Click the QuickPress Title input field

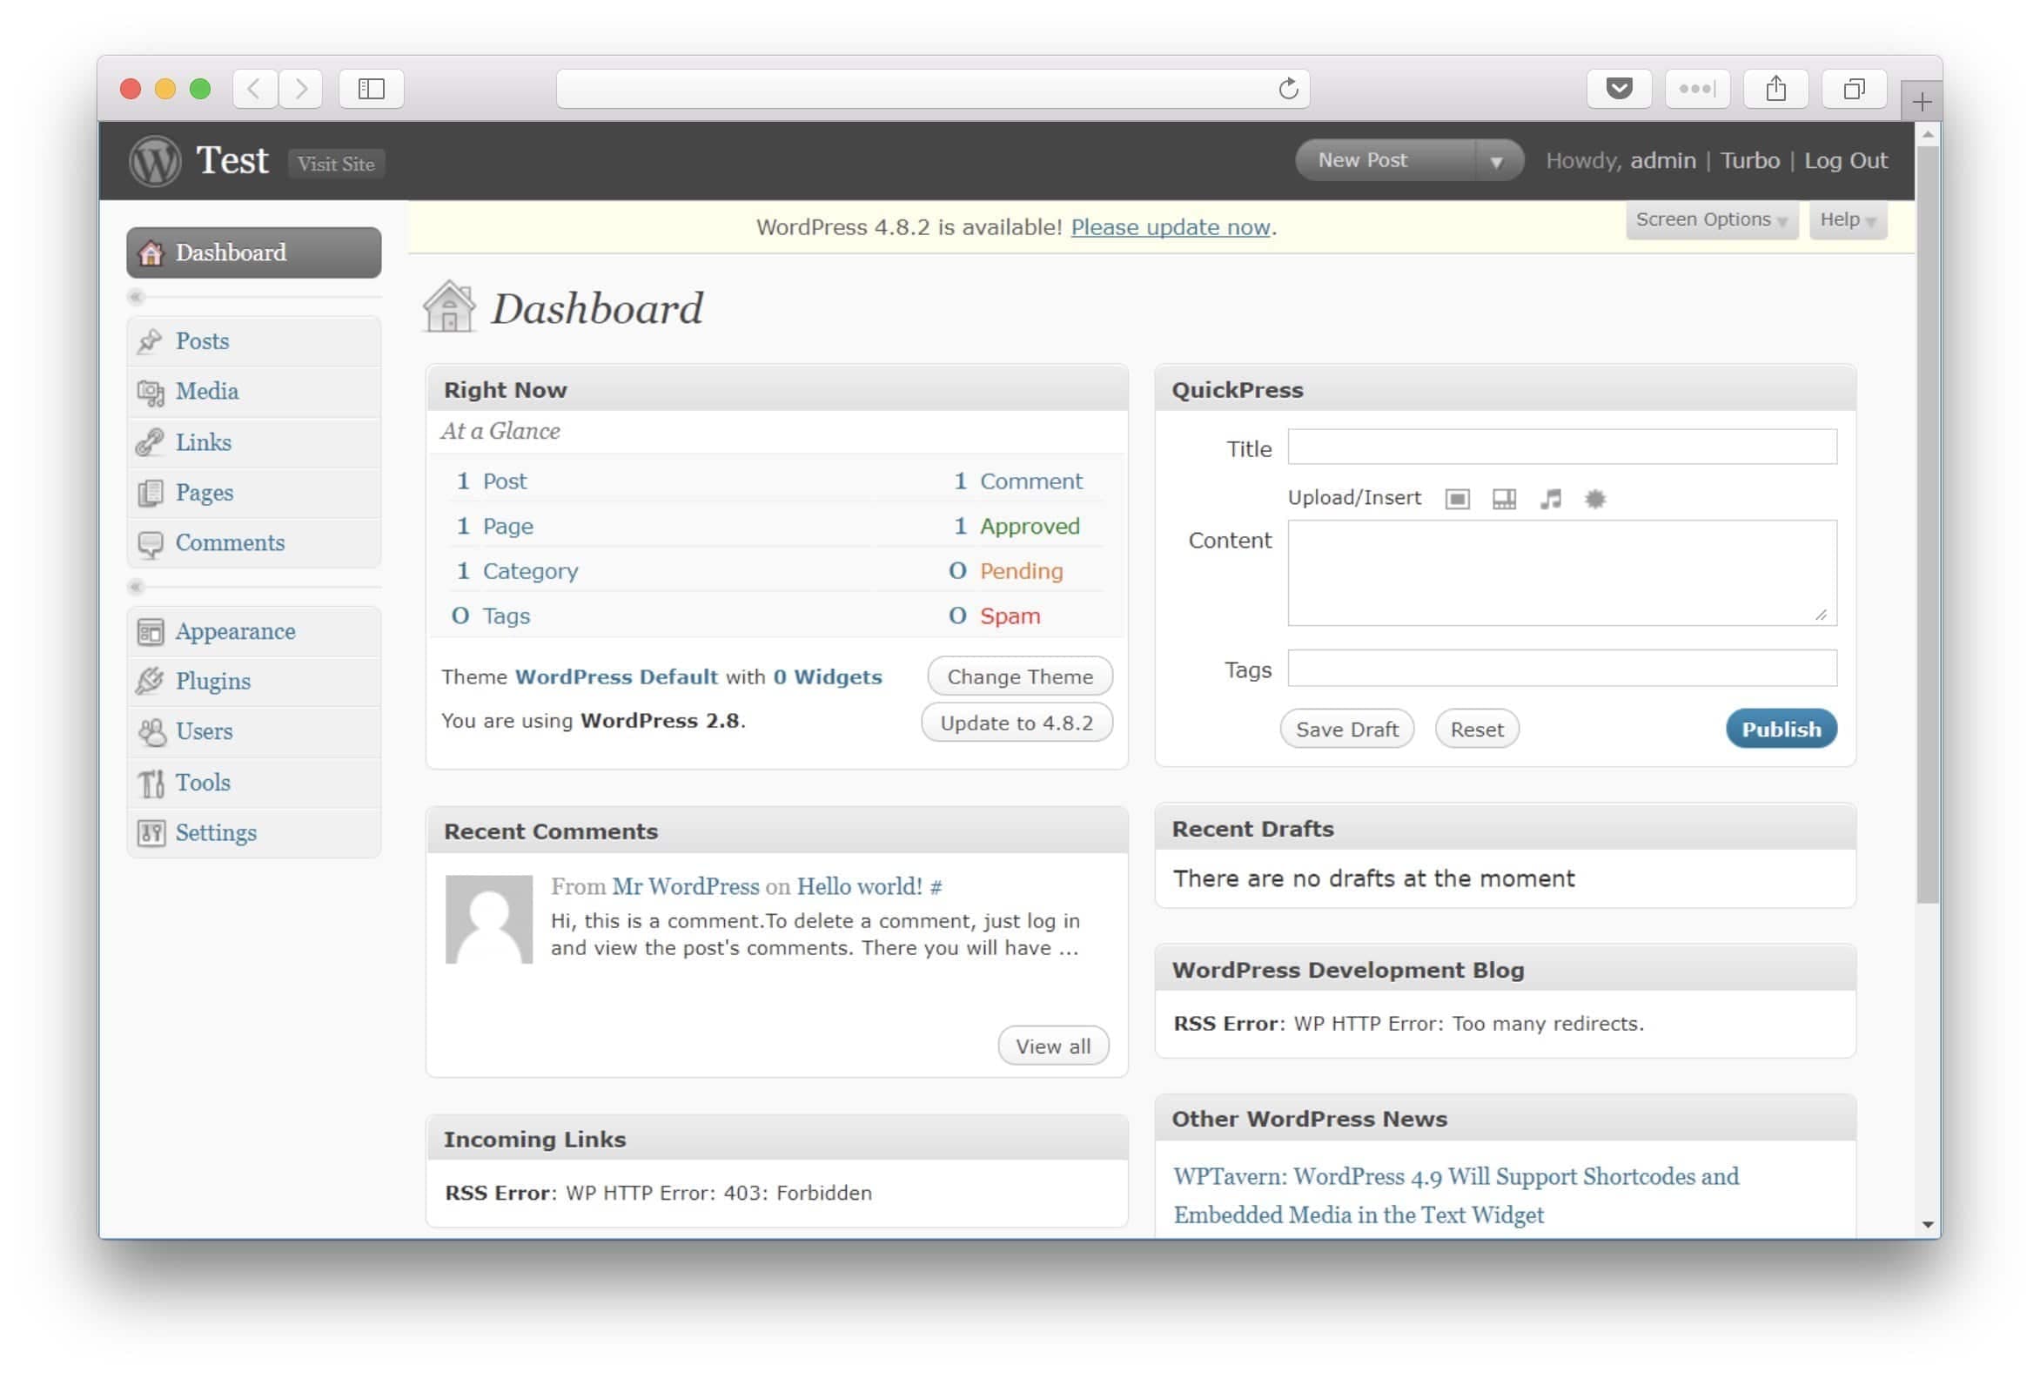[x=1560, y=448]
